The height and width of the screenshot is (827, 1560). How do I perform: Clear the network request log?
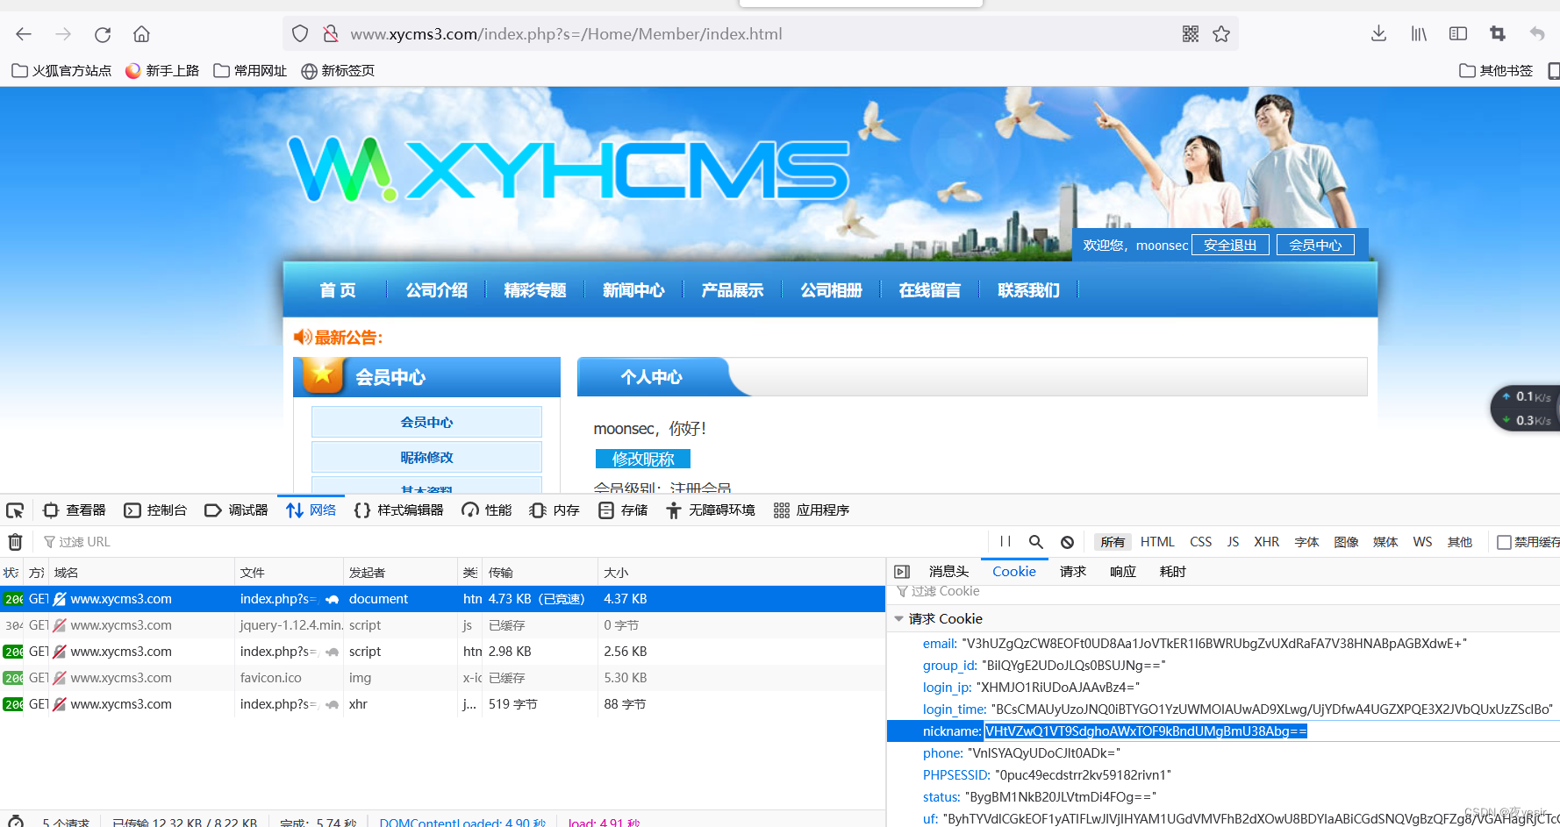point(15,541)
